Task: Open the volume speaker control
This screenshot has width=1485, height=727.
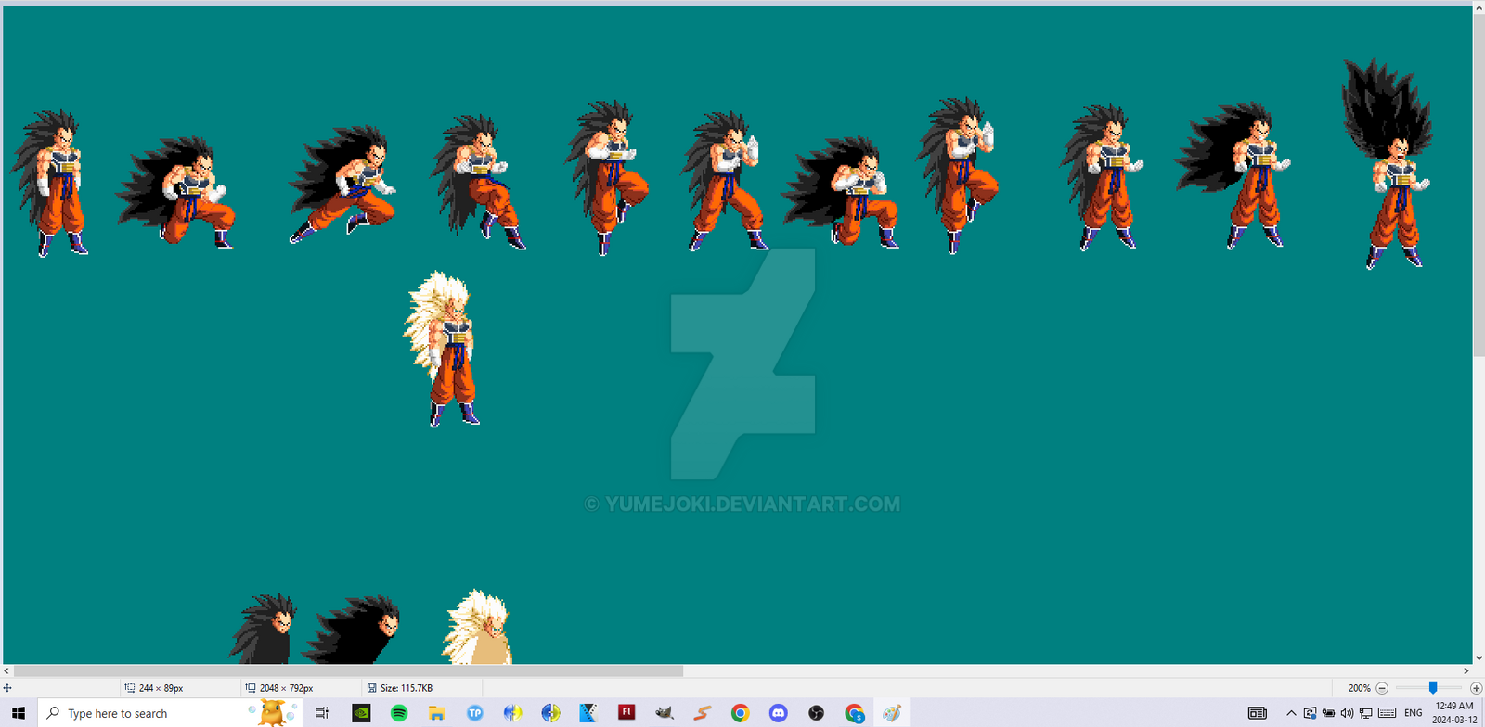Action: 1347,713
